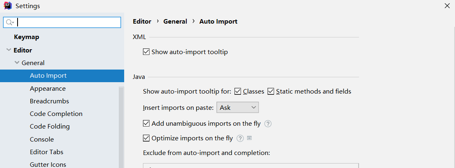Select Code Completion in settings tree

point(56,114)
